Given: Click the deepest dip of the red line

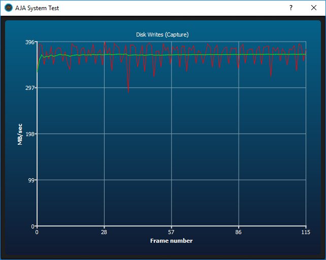Looking at the screenshot, I should tap(128, 92).
